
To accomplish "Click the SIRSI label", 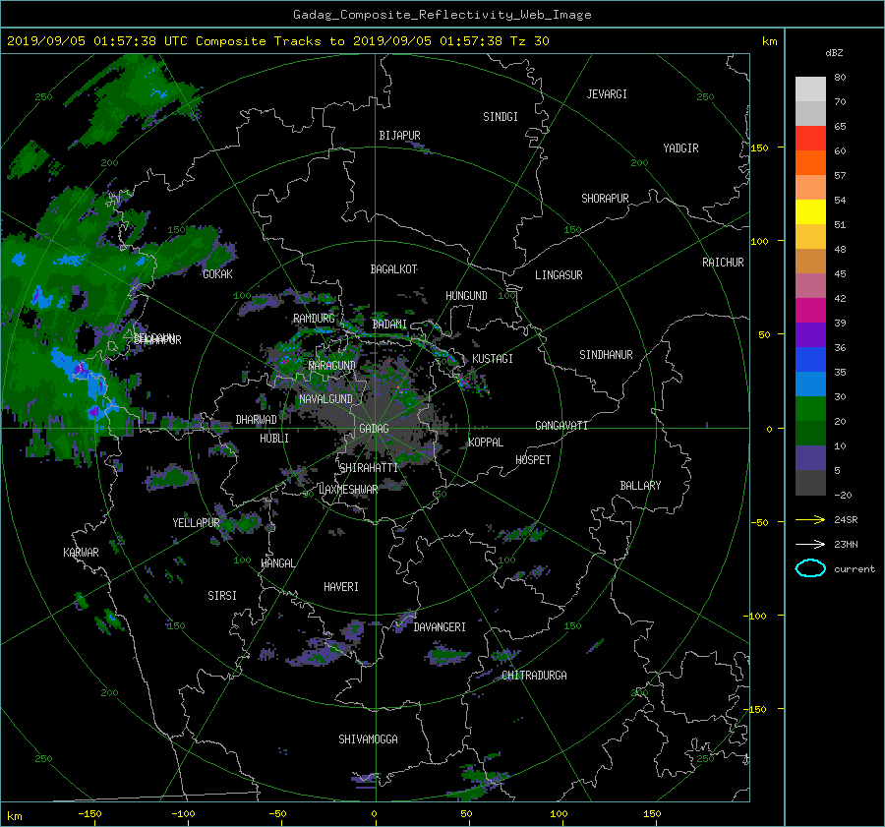I will 222,596.
